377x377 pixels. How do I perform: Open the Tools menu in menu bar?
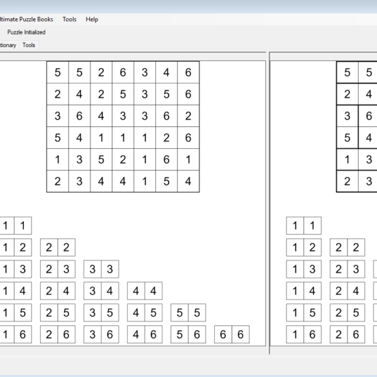(69, 19)
